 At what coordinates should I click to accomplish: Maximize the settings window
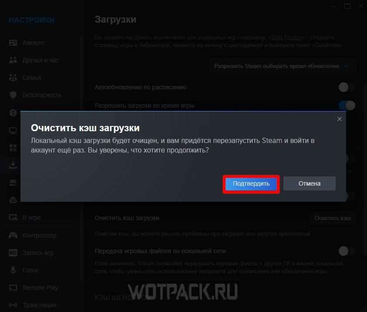point(347,7)
